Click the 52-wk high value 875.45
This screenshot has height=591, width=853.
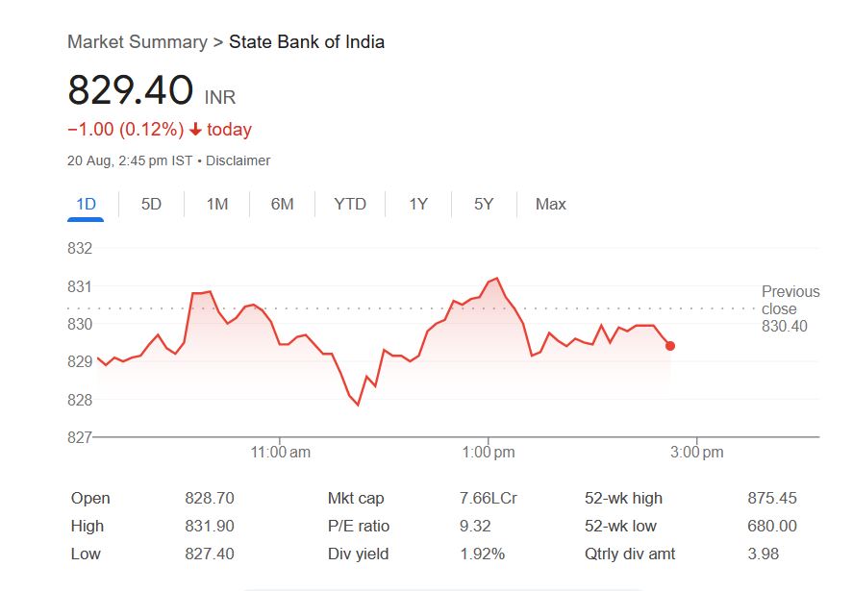coord(772,498)
